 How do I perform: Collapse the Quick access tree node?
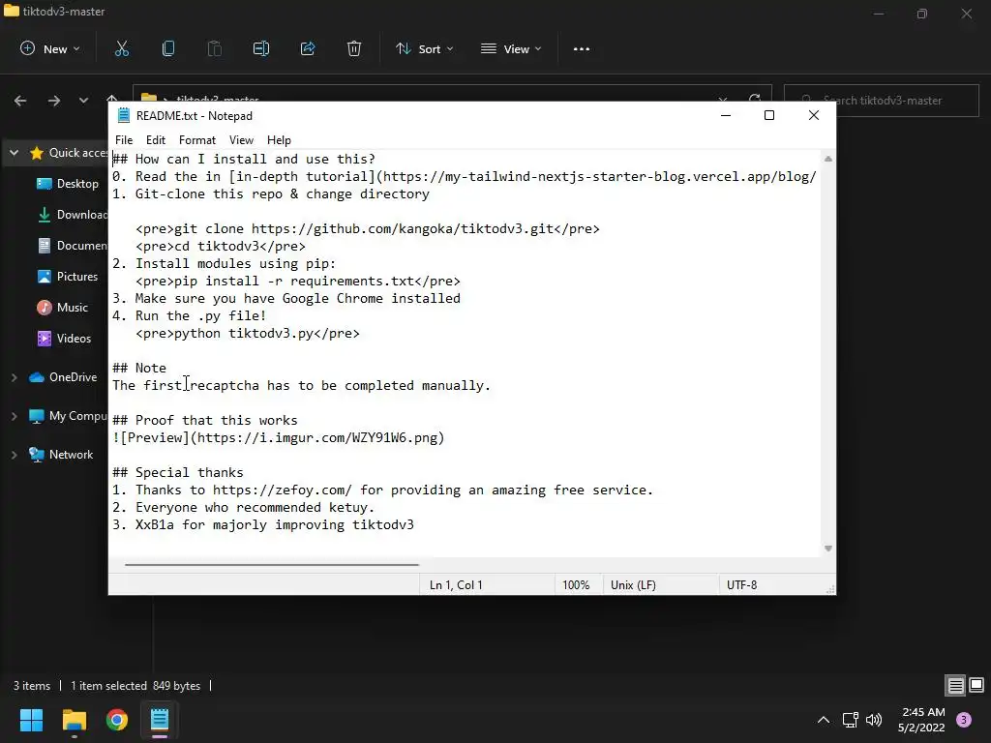coord(14,153)
